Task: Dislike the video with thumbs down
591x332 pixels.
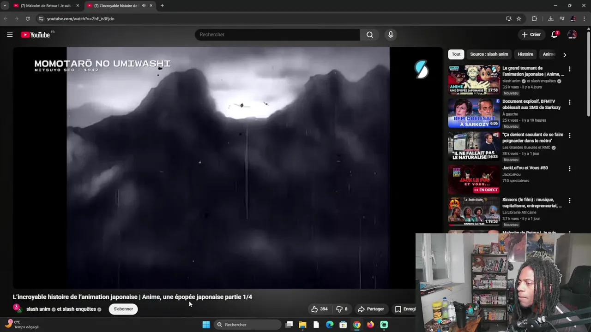Action: point(342,309)
